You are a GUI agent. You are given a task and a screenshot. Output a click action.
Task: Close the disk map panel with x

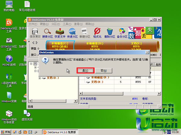tap(29, 42)
